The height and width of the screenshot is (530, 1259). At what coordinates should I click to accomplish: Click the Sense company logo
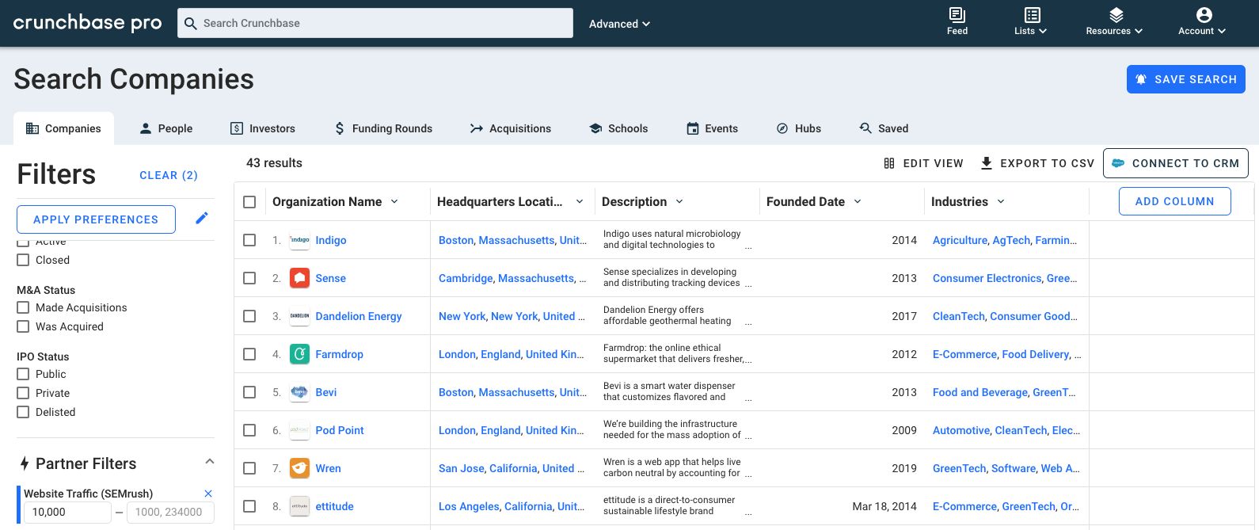299,278
